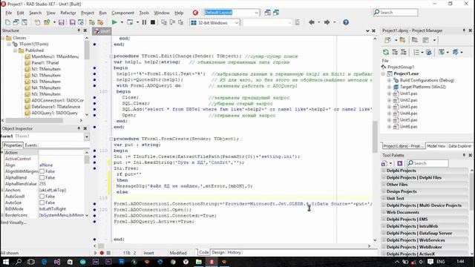475x267 pixels.
Task: Toggle AutoSize checkbox
Action: [42, 202]
